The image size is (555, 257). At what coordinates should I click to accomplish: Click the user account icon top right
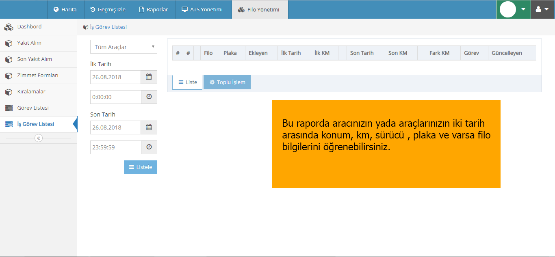(x=539, y=9)
